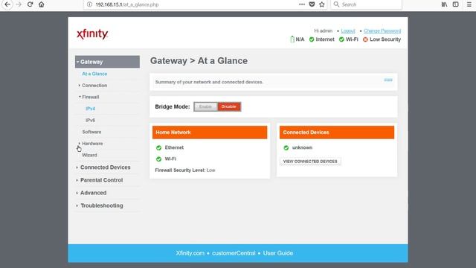Show site information icon in address bar

click(x=89, y=4)
